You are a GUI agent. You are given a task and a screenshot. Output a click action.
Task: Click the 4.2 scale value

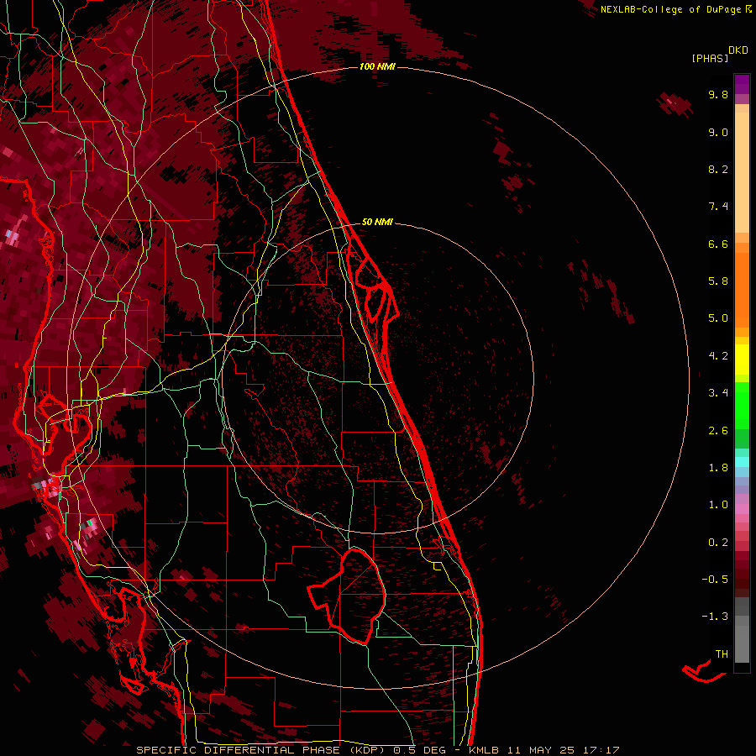pos(718,356)
